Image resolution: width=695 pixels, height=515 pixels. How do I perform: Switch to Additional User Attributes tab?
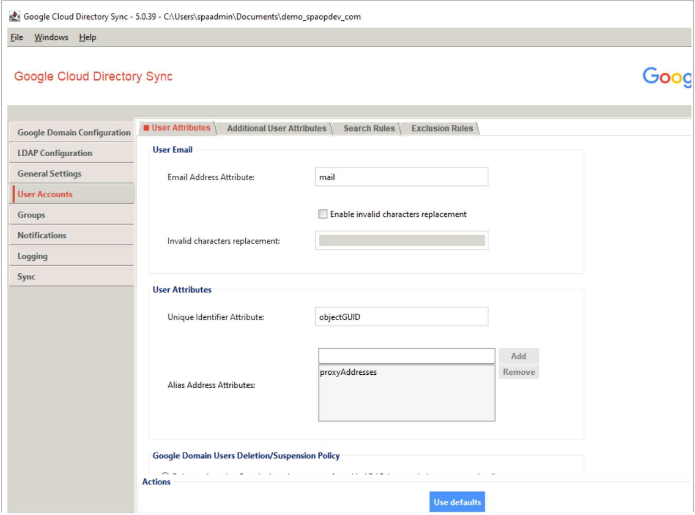point(276,128)
